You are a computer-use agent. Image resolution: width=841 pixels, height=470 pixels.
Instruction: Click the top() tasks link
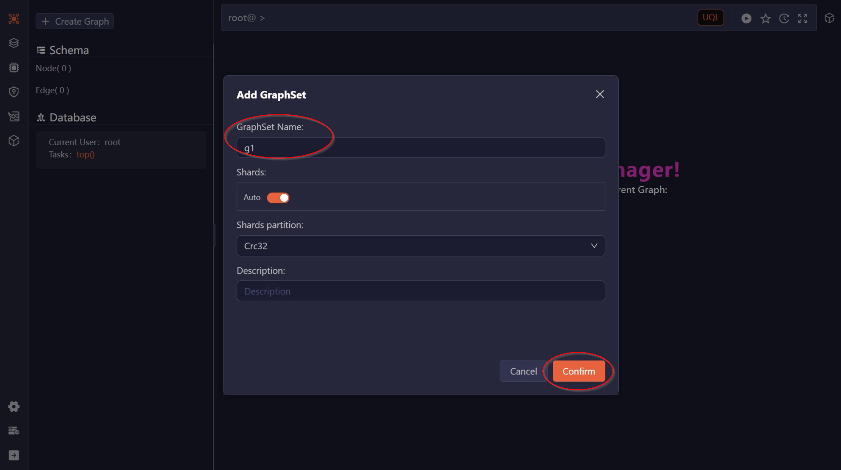click(85, 155)
